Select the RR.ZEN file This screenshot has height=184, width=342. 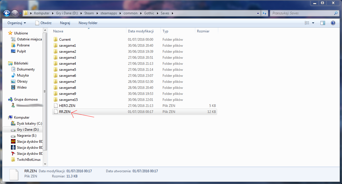[x=135, y=112]
